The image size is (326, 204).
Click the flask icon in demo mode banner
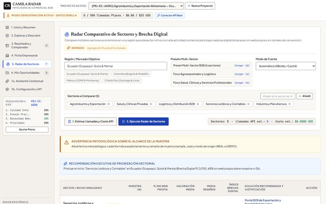(8, 16)
